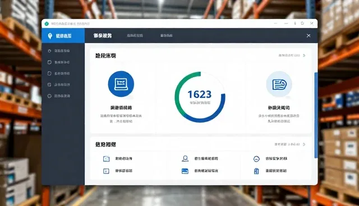The image size is (359, 206).
Task: Click the label beside the credit-card icon
Action: (206, 171)
